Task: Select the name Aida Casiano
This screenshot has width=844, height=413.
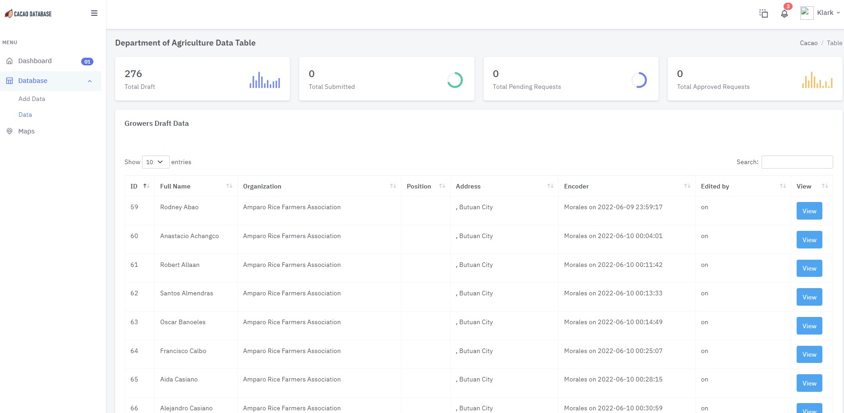Action: pos(179,379)
